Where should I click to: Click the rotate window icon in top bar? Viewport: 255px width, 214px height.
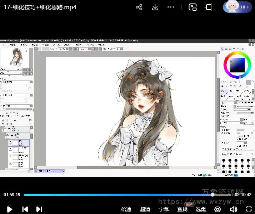[209, 7]
